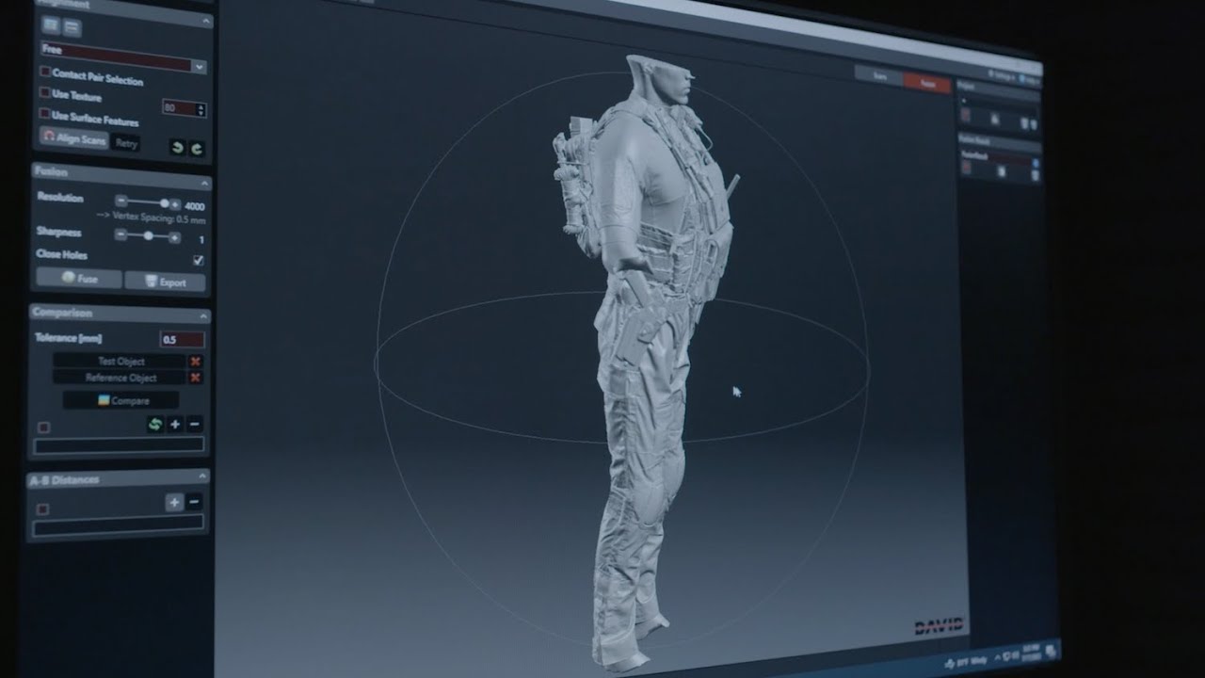
Task: Increase Resolution with the plus icon
Action: click(x=174, y=203)
